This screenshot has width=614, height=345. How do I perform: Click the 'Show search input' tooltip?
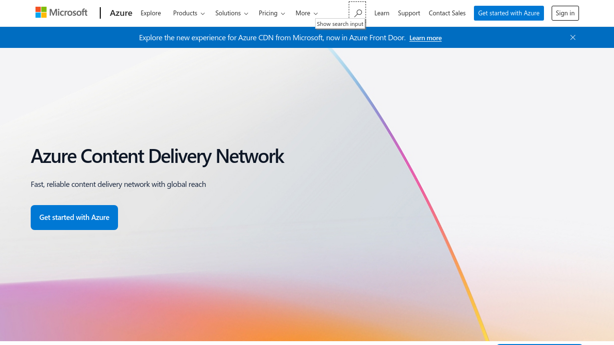tap(340, 24)
